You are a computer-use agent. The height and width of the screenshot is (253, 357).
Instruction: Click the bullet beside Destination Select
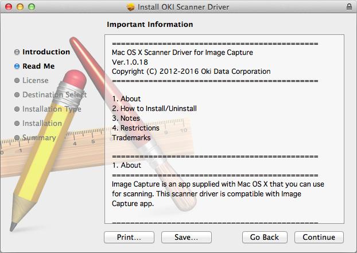point(17,94)
